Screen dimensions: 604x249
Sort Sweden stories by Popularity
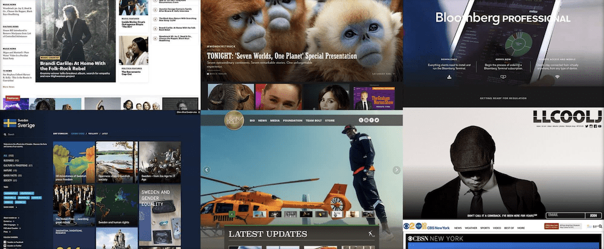(x=93, y=133)
